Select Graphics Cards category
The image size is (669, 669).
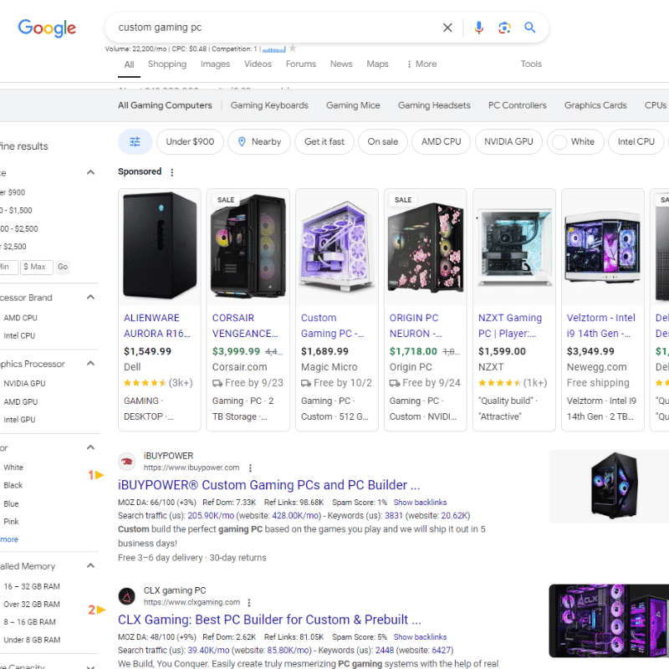tap(595, 105)
